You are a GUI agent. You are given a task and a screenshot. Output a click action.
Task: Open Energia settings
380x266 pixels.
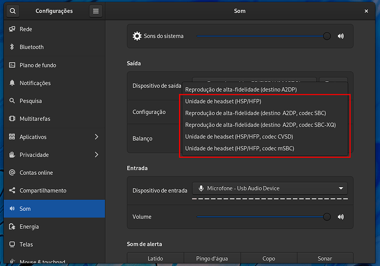click(x=55, y=227)
